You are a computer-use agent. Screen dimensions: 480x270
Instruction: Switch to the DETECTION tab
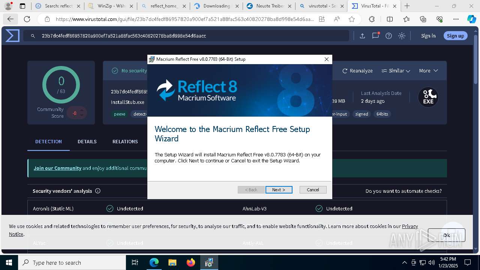pos(48,141)
